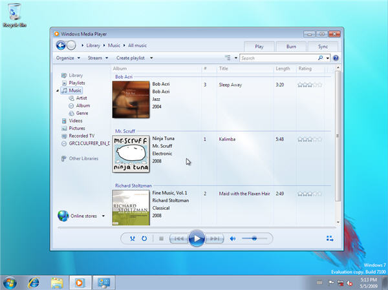Skip to the next track

[x=215, y=238]
